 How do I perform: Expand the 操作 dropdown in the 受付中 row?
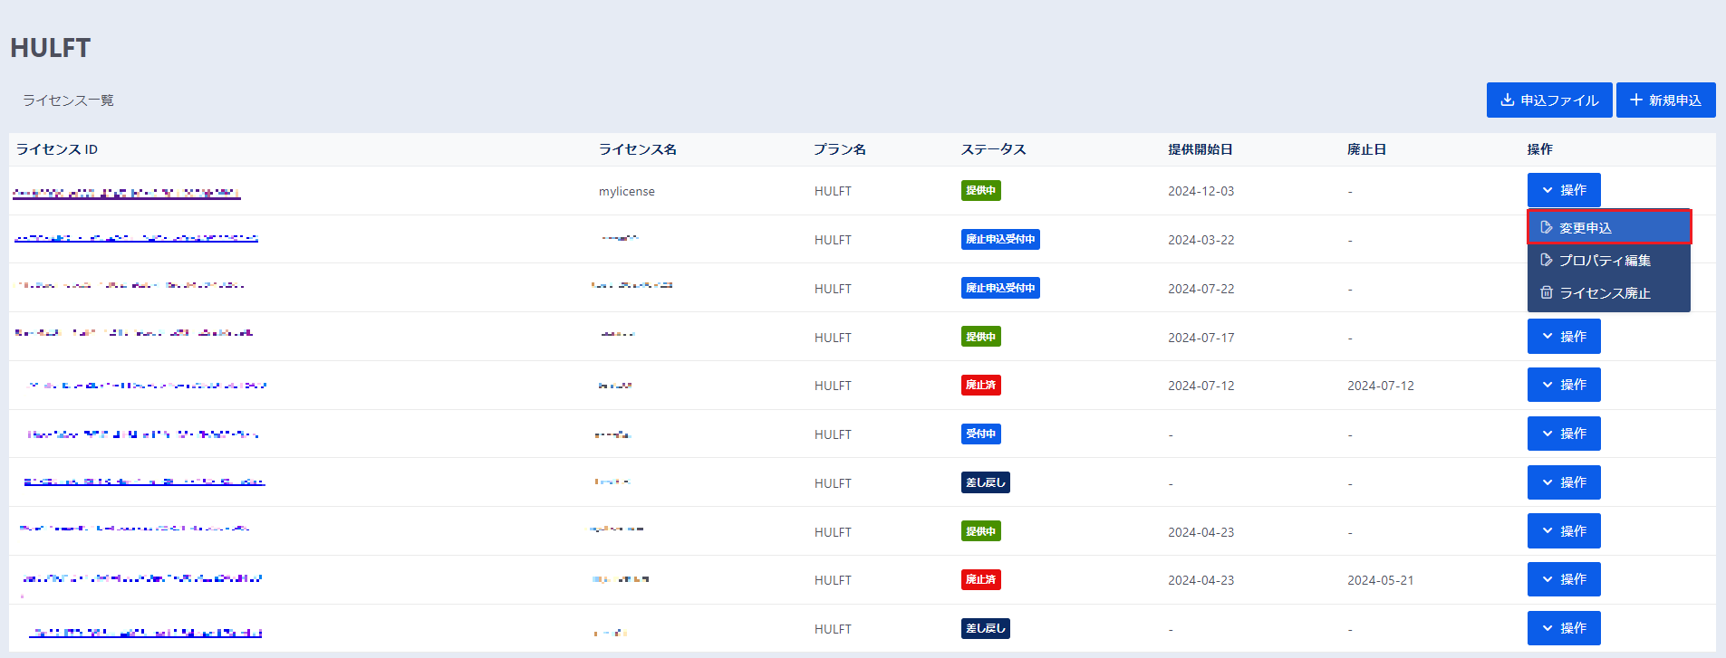pyautogui.click(x=1563, y=434)
